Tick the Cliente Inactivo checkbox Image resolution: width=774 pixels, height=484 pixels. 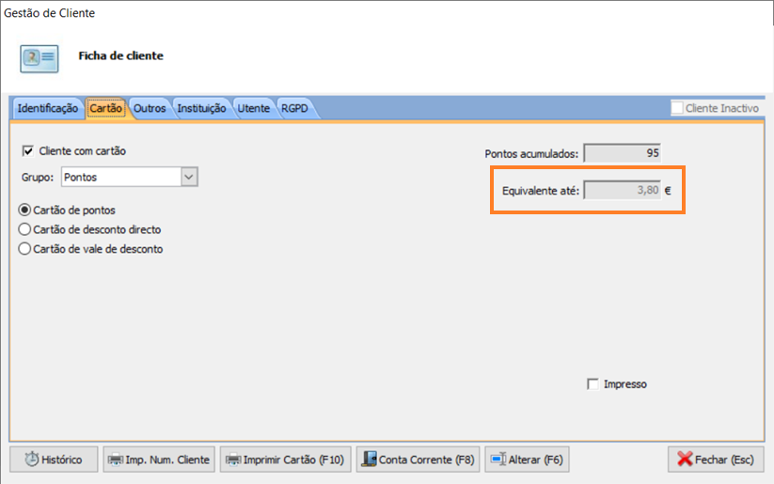pyautogui.click(x=677, y=108)
